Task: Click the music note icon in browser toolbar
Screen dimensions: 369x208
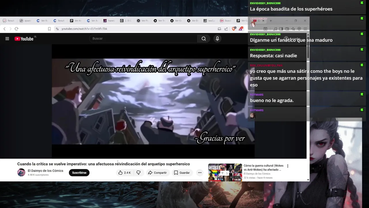Action: tap(275, 29)
